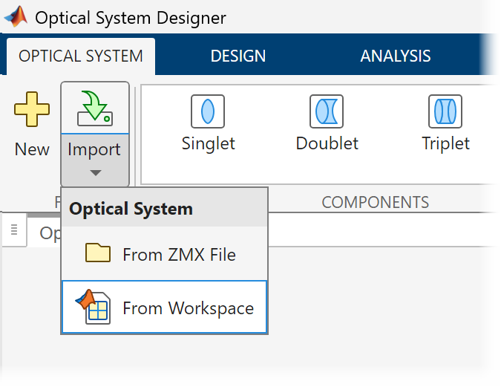Image resolution: width=501 pixels, height=387 pixels.
Task: Expand the Import dropdown arrow
Action: point(95,173)
